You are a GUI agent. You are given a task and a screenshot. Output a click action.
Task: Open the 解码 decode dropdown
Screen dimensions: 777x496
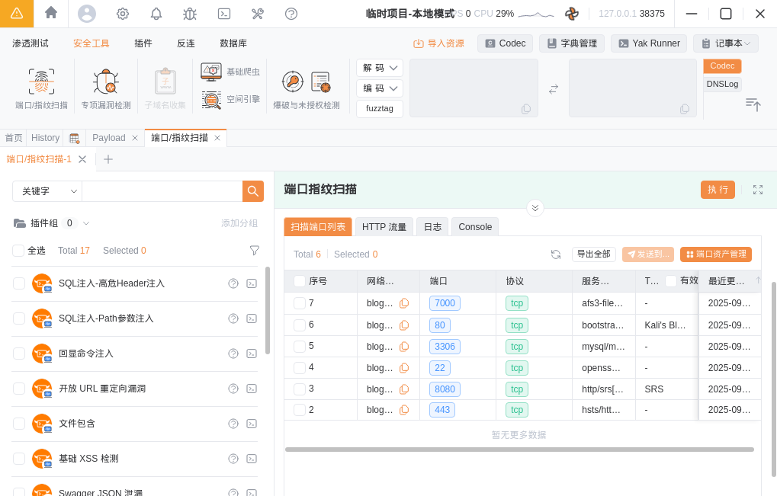coord(380,68)
